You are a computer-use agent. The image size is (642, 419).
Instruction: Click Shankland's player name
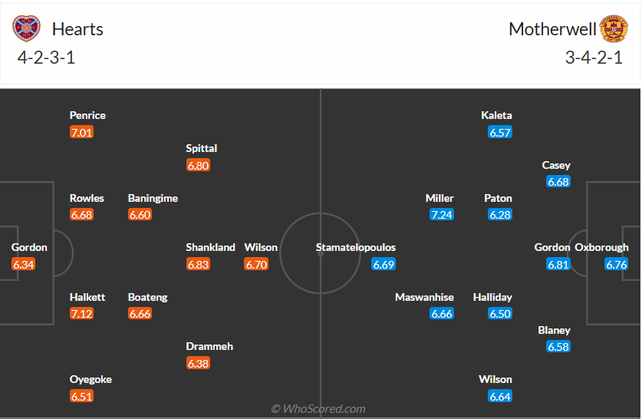pyautogui.click(x=210, y=247)
